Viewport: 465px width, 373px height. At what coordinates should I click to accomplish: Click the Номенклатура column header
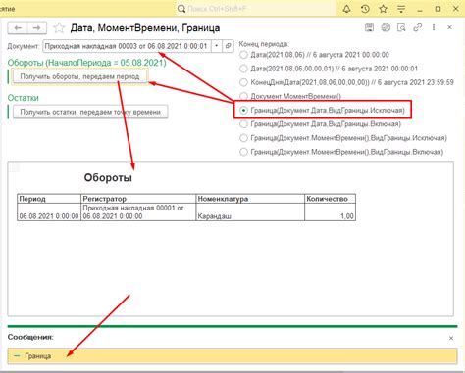250,199
